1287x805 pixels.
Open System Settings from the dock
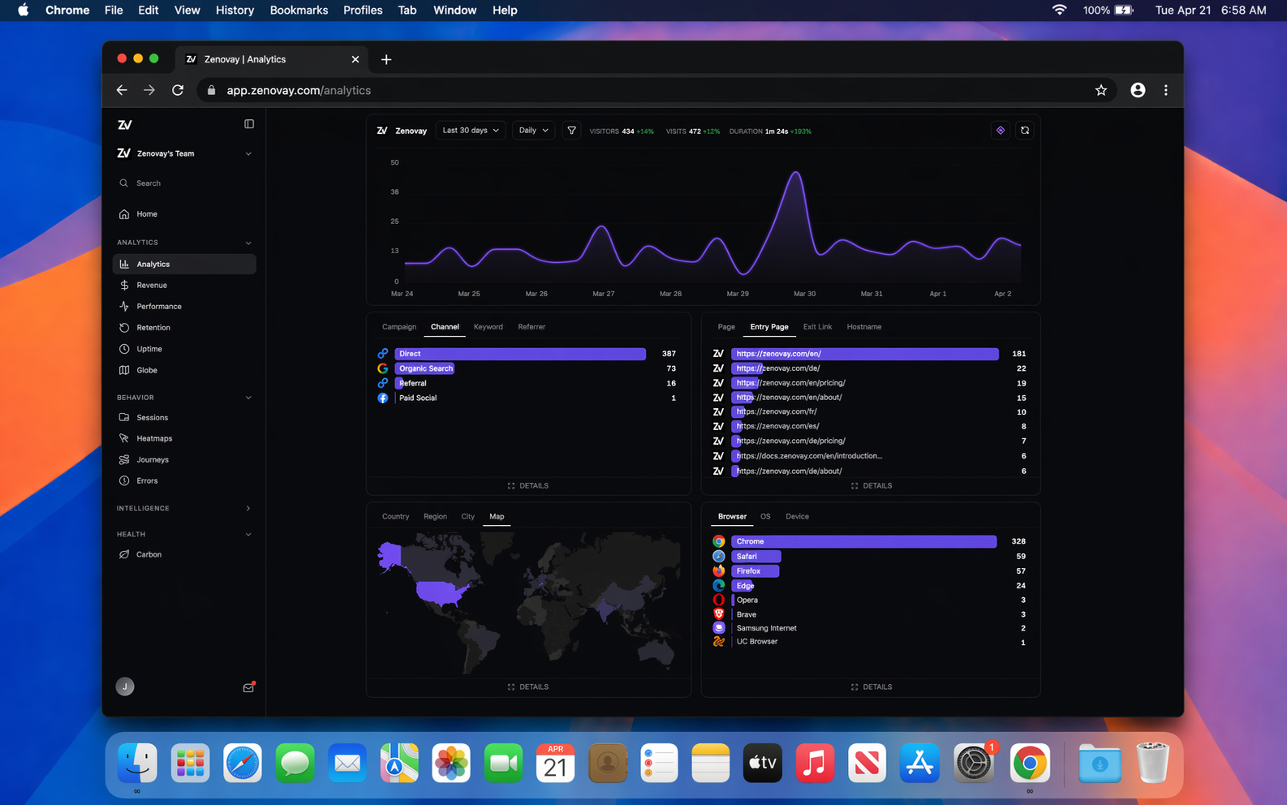coord(974,763)
